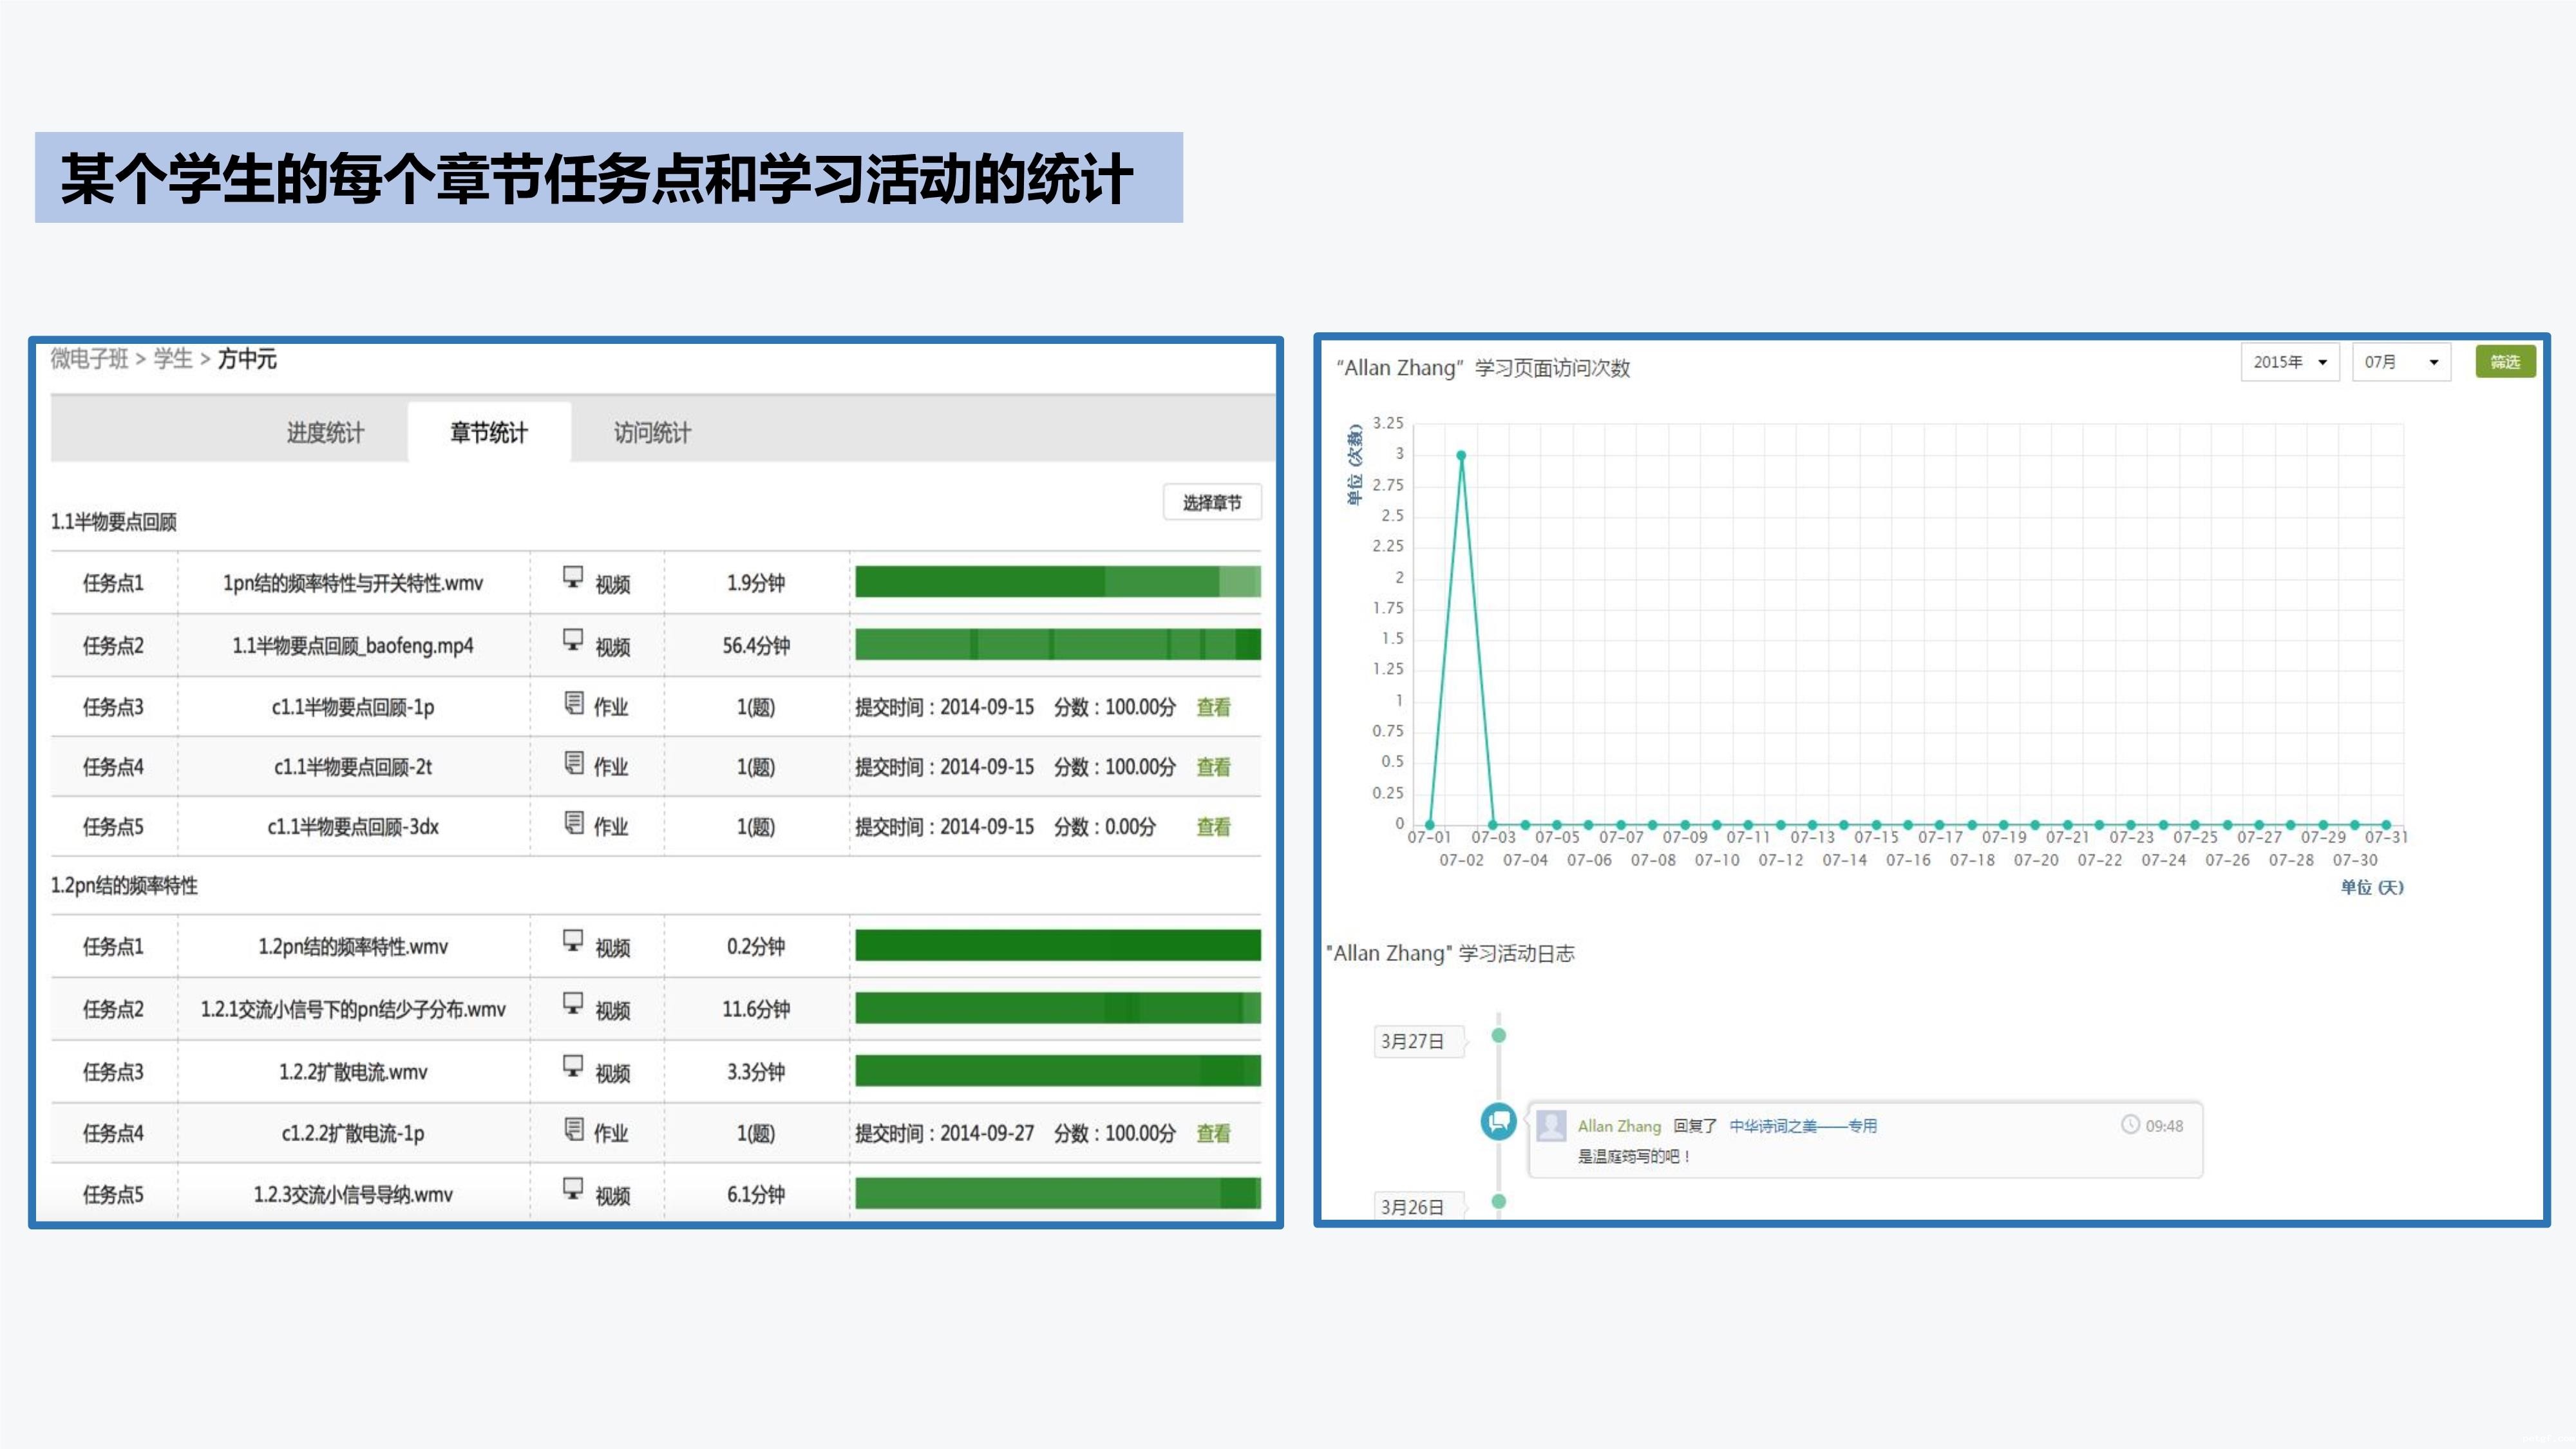The width and height of the screenshot is (2576, 1449).
Task: Click 选择章节 chapter selector button
Action: click(1212, 502)
